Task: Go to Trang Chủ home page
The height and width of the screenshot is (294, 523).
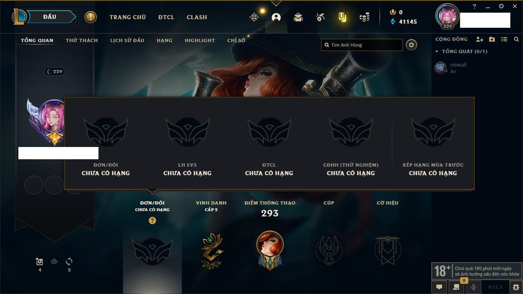Action: 127,17
